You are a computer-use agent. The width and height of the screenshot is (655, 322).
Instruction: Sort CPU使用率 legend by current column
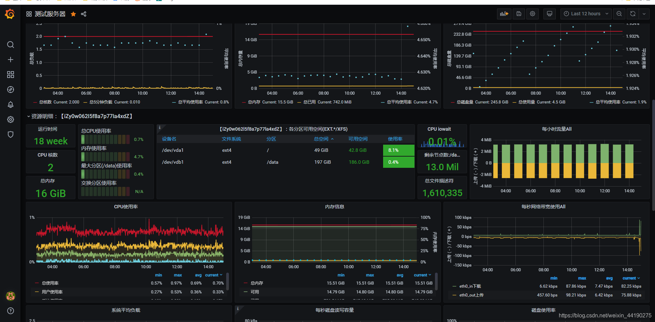(x=214, y=275)
